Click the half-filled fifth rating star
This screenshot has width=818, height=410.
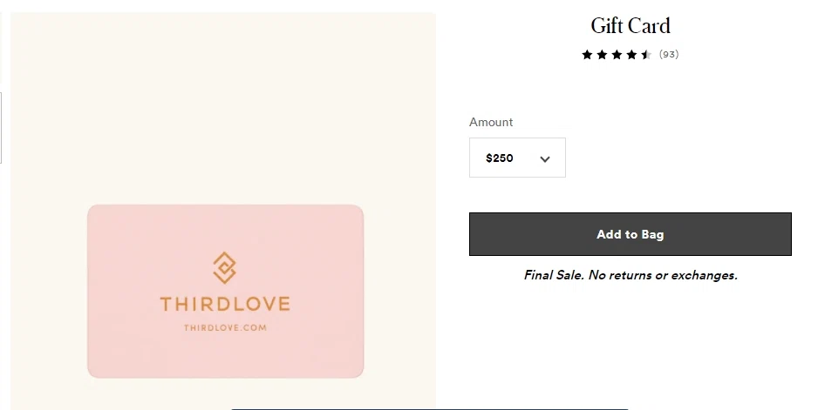(x=646, y=55)
